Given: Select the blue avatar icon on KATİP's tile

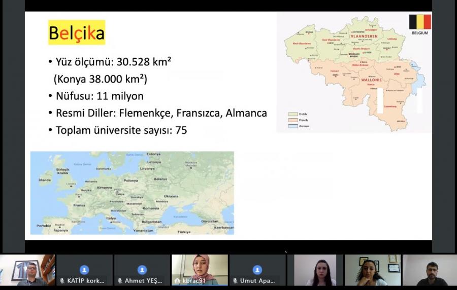Looking at the screenshot, I should [84, 270].
